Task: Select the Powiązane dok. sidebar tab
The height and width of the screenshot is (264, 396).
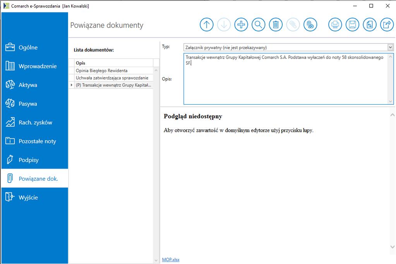Action: click(x=35, y=179)
